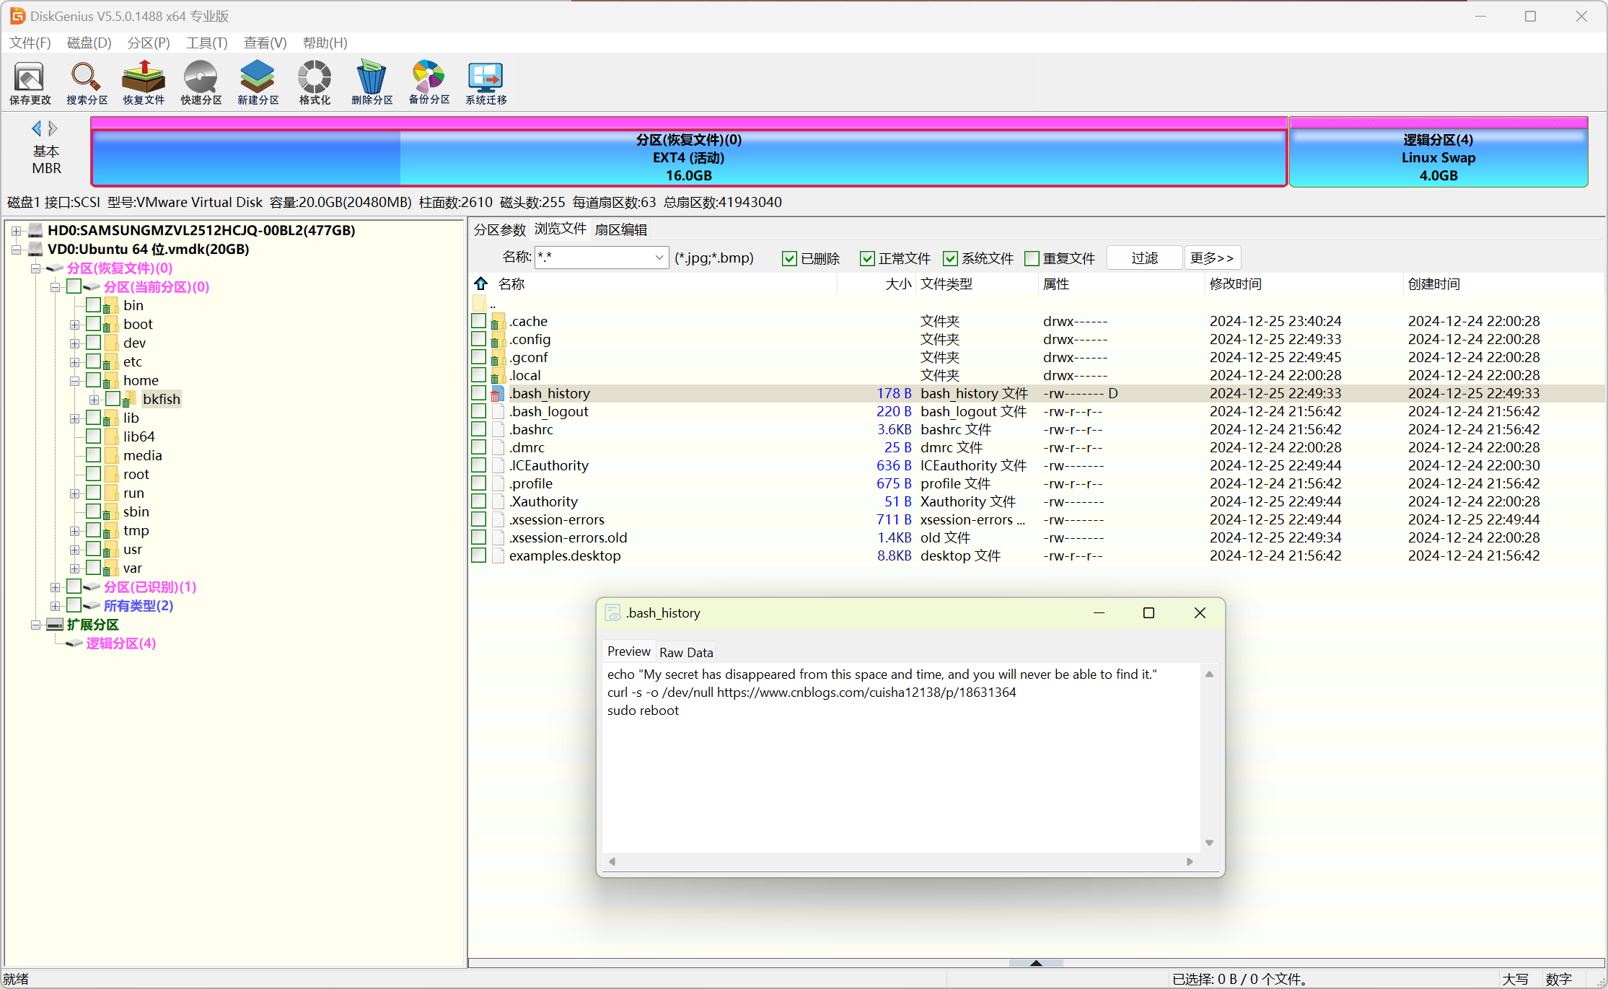Switch to the 分区参数 tab
Viewport: 1608px width, 989px height.
click(500, 229)
